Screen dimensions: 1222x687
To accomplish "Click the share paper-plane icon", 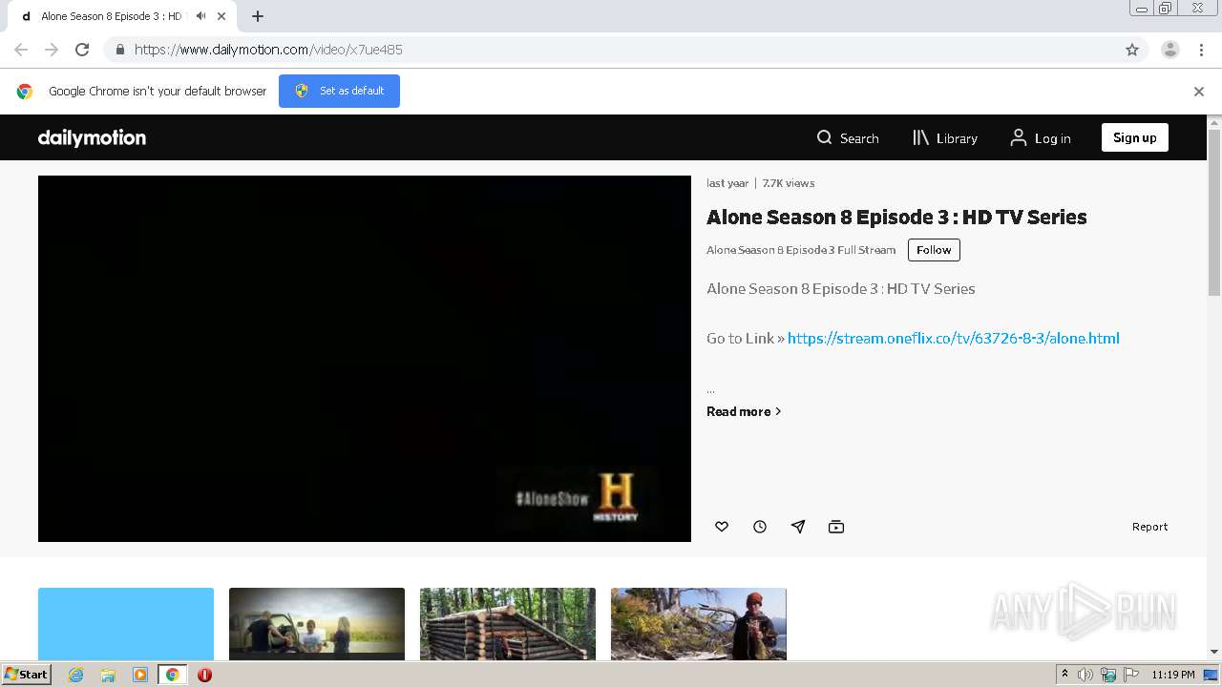I will [798, 527].
